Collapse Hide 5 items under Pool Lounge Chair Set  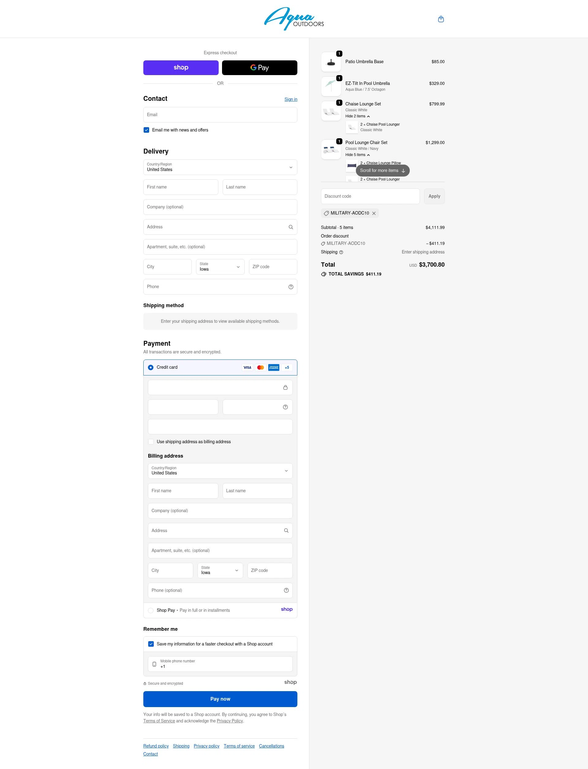tap(357, 154)
